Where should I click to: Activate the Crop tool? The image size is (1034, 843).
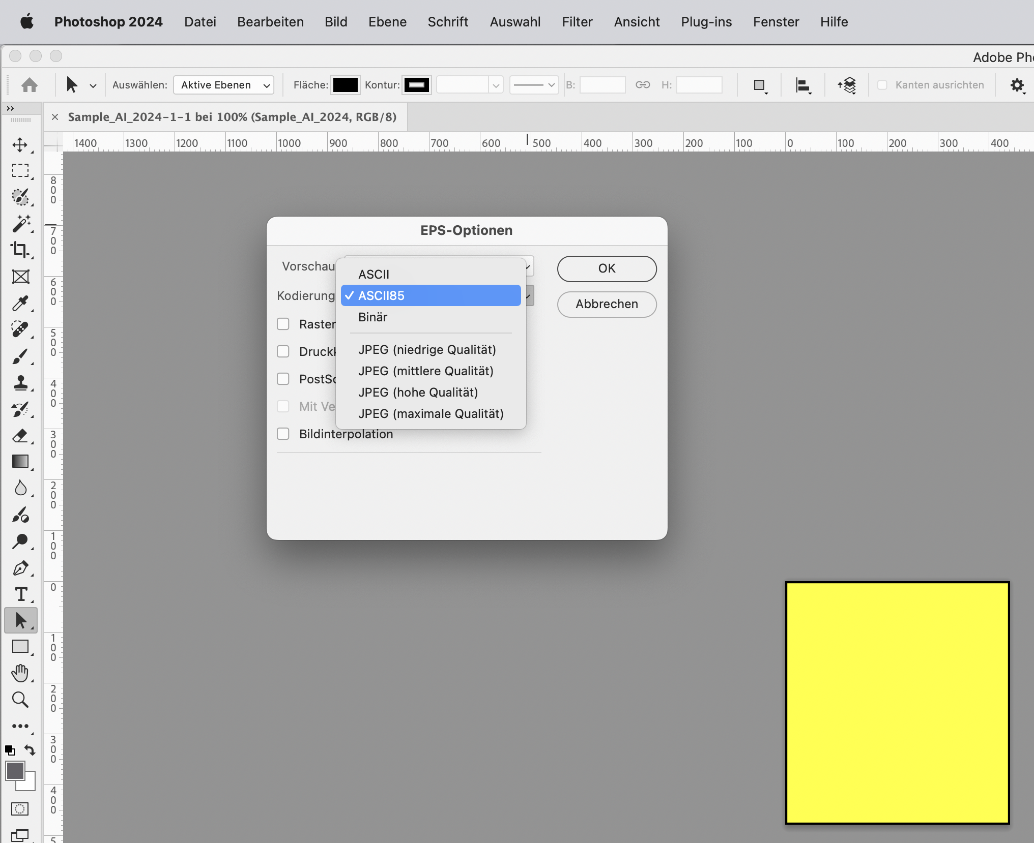pos(20,250)
